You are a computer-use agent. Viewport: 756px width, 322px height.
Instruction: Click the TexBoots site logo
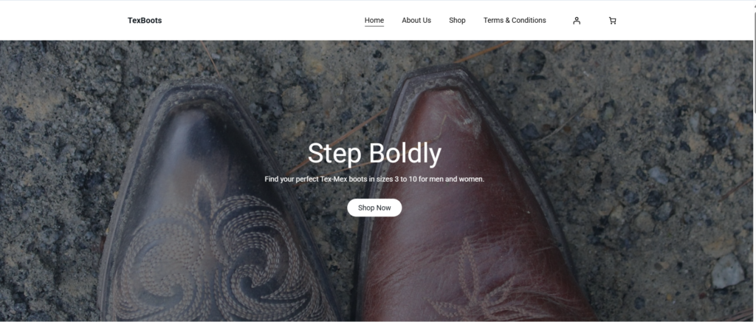(145, 20)
